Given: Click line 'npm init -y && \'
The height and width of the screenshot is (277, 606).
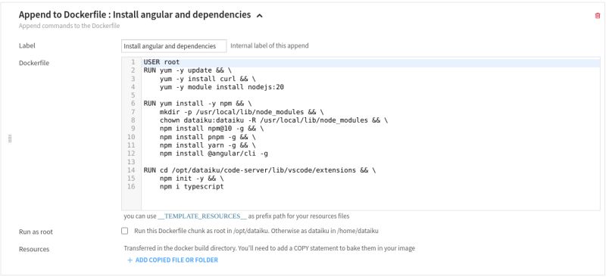Looking at the screenshot, I should pos(192,179).
